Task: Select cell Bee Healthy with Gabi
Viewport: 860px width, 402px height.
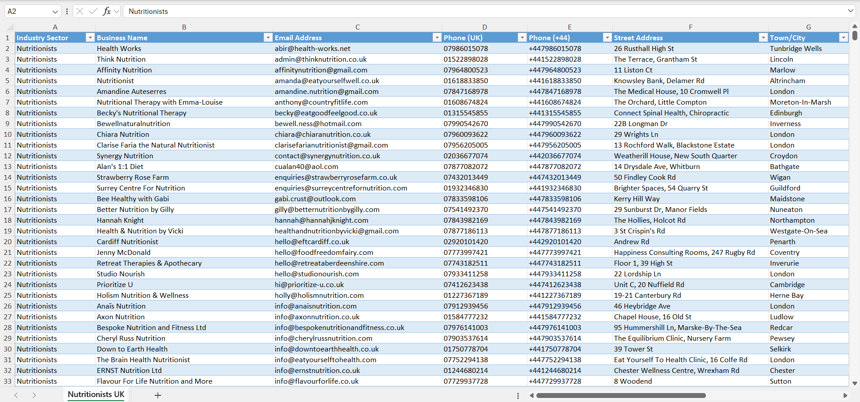Action: [x=184, y=199]
